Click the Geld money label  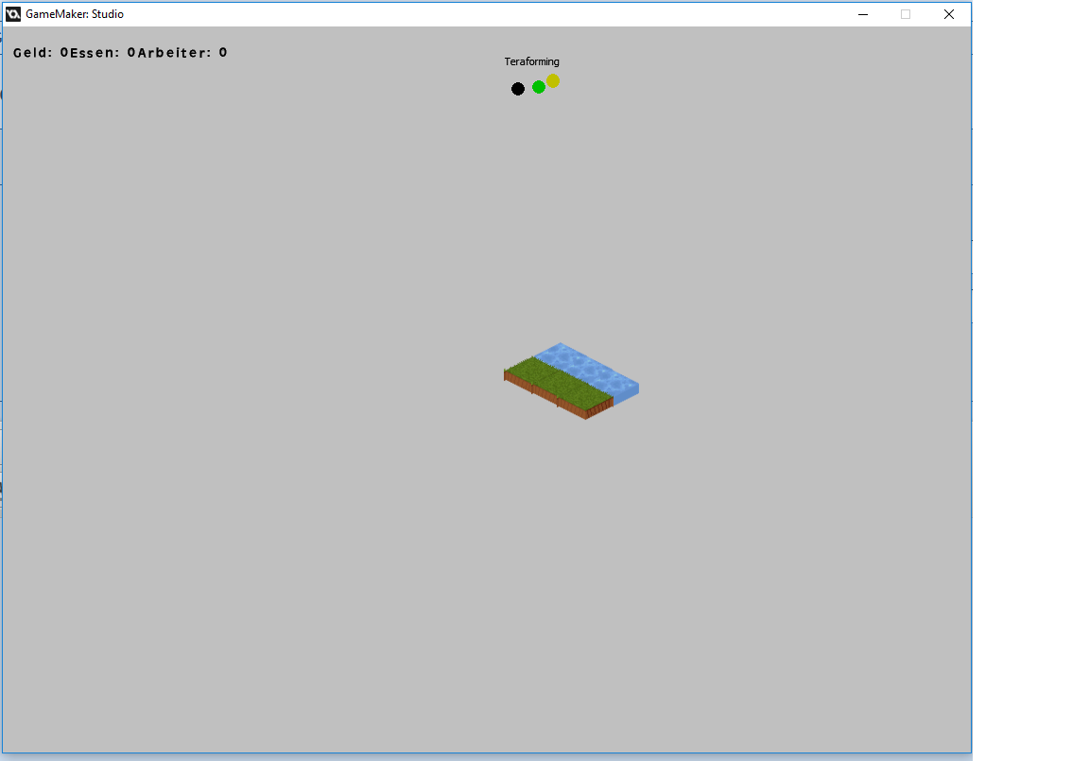[x=32, y=53]
